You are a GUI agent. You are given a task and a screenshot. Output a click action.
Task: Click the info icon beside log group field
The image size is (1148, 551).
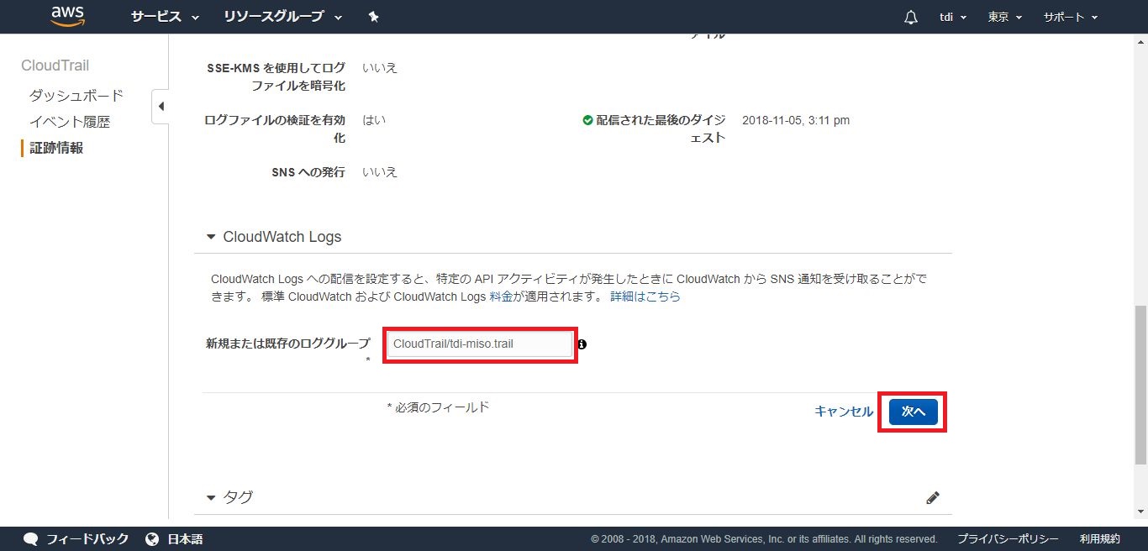tap(582, 344)
